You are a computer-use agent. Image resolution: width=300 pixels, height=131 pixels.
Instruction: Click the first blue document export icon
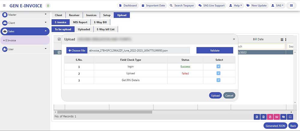pos(257,117)
